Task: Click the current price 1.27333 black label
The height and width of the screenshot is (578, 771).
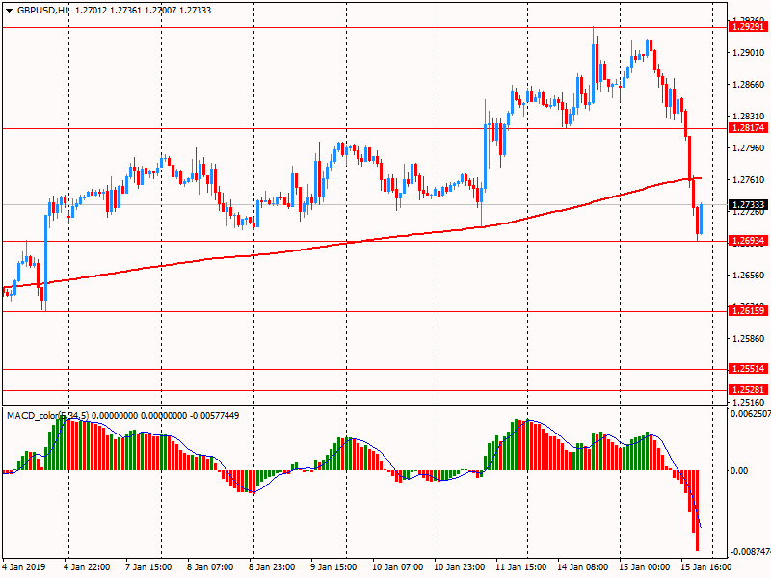Action: tap(747, 205)
